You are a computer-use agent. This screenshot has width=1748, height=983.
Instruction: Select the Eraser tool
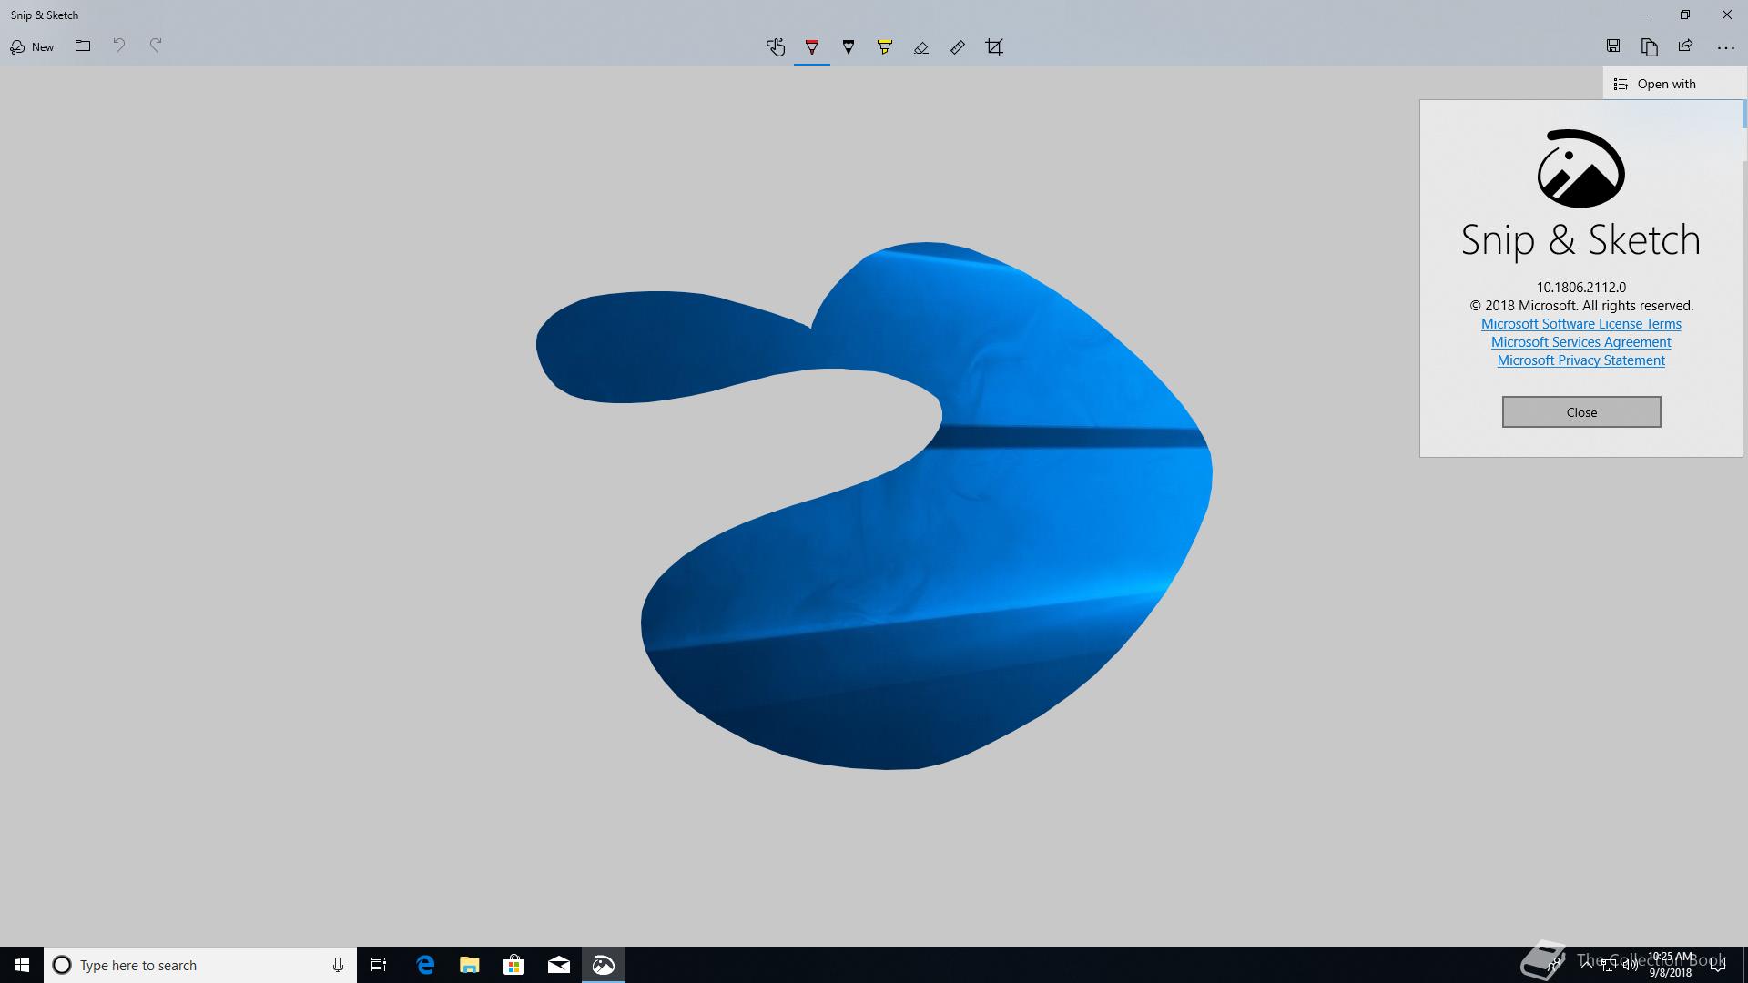click(921, 47)
